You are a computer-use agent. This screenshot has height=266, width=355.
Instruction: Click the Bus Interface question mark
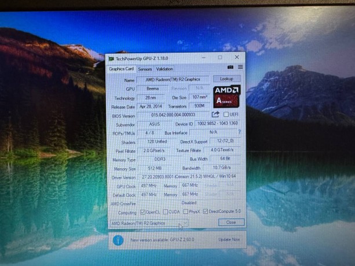point(240,131)
